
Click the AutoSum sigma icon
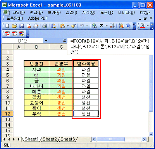102,26
